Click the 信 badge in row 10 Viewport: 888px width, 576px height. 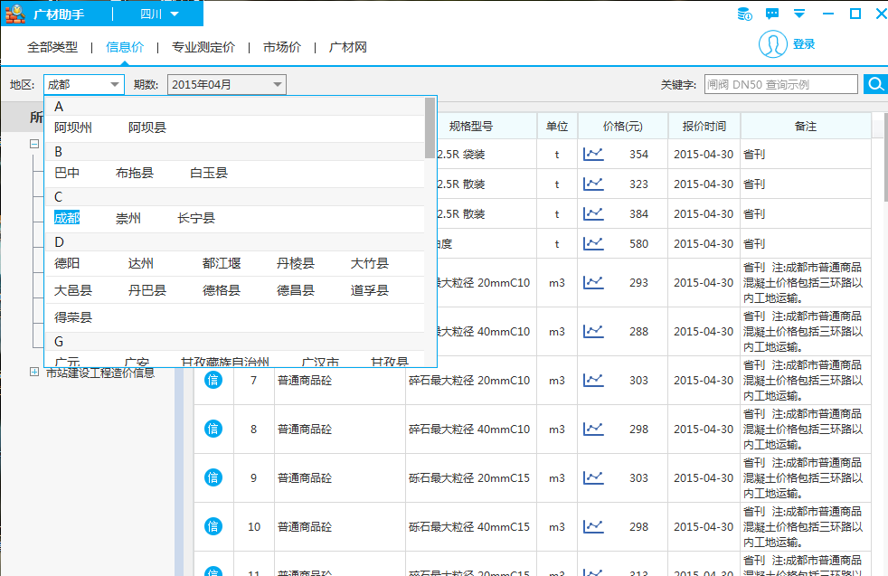213,526
